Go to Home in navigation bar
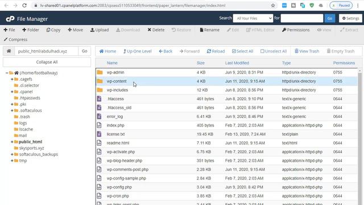Screen dimensions: 364x205 [107, 51]
